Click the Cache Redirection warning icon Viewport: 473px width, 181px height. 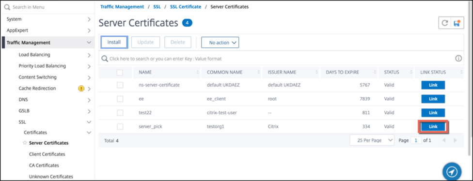click(81, 88)
